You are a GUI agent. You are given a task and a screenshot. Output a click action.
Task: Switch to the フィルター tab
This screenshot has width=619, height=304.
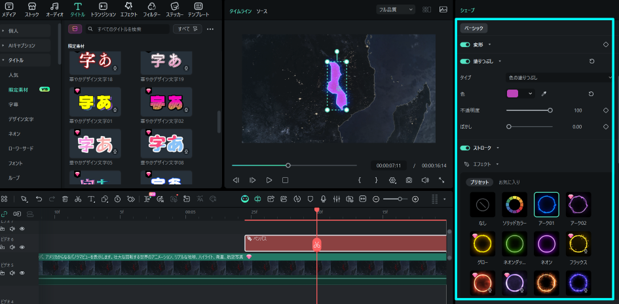click(152, 10)
